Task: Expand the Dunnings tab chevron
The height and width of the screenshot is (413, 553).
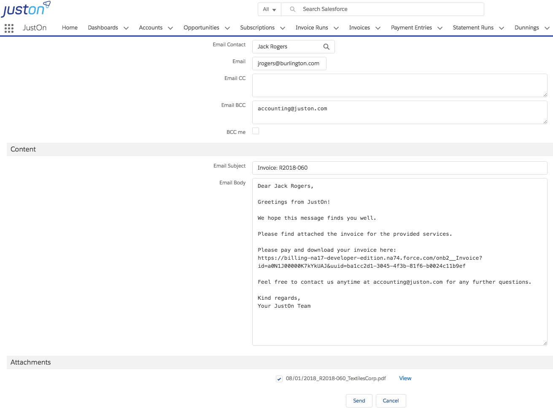Action: coord(547,28)
